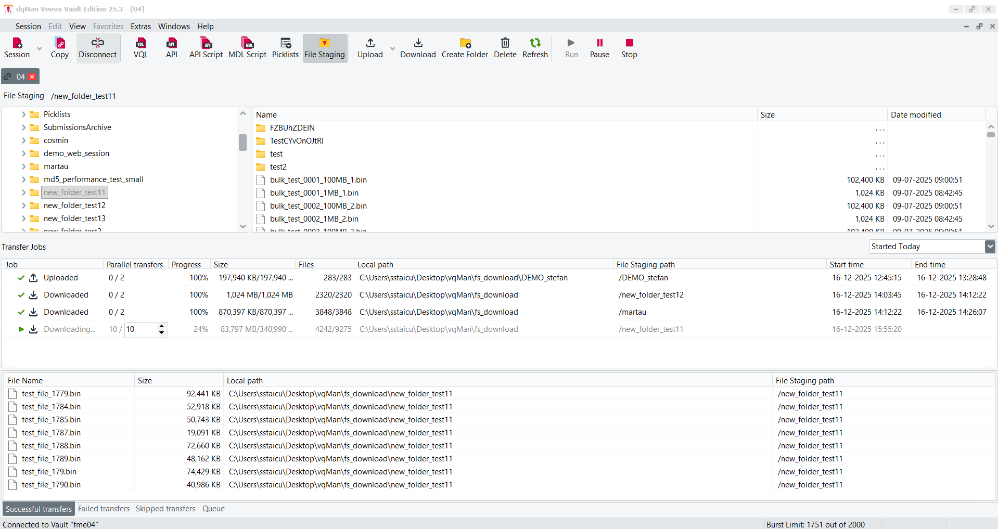Select the bulk_test_0001_100MB_1.bin file

click(x=318, y=180)
